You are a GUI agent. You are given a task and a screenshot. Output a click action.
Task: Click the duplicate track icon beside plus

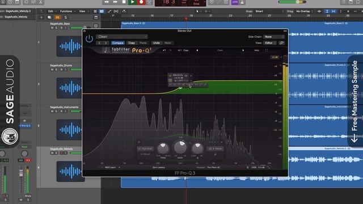49,18
